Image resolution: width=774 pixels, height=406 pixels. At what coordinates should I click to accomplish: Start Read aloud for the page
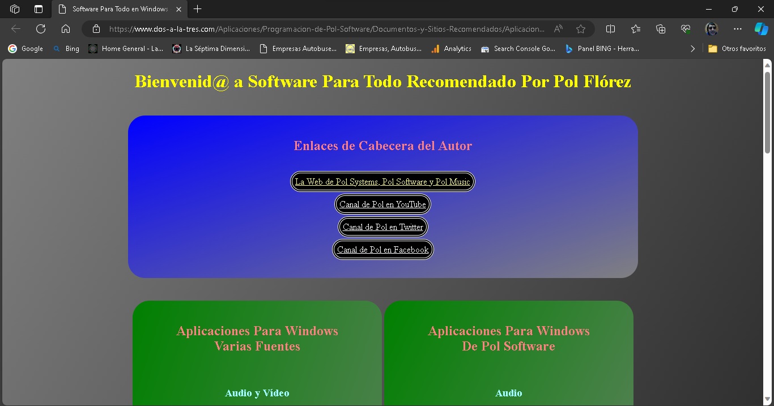point(558,28)
